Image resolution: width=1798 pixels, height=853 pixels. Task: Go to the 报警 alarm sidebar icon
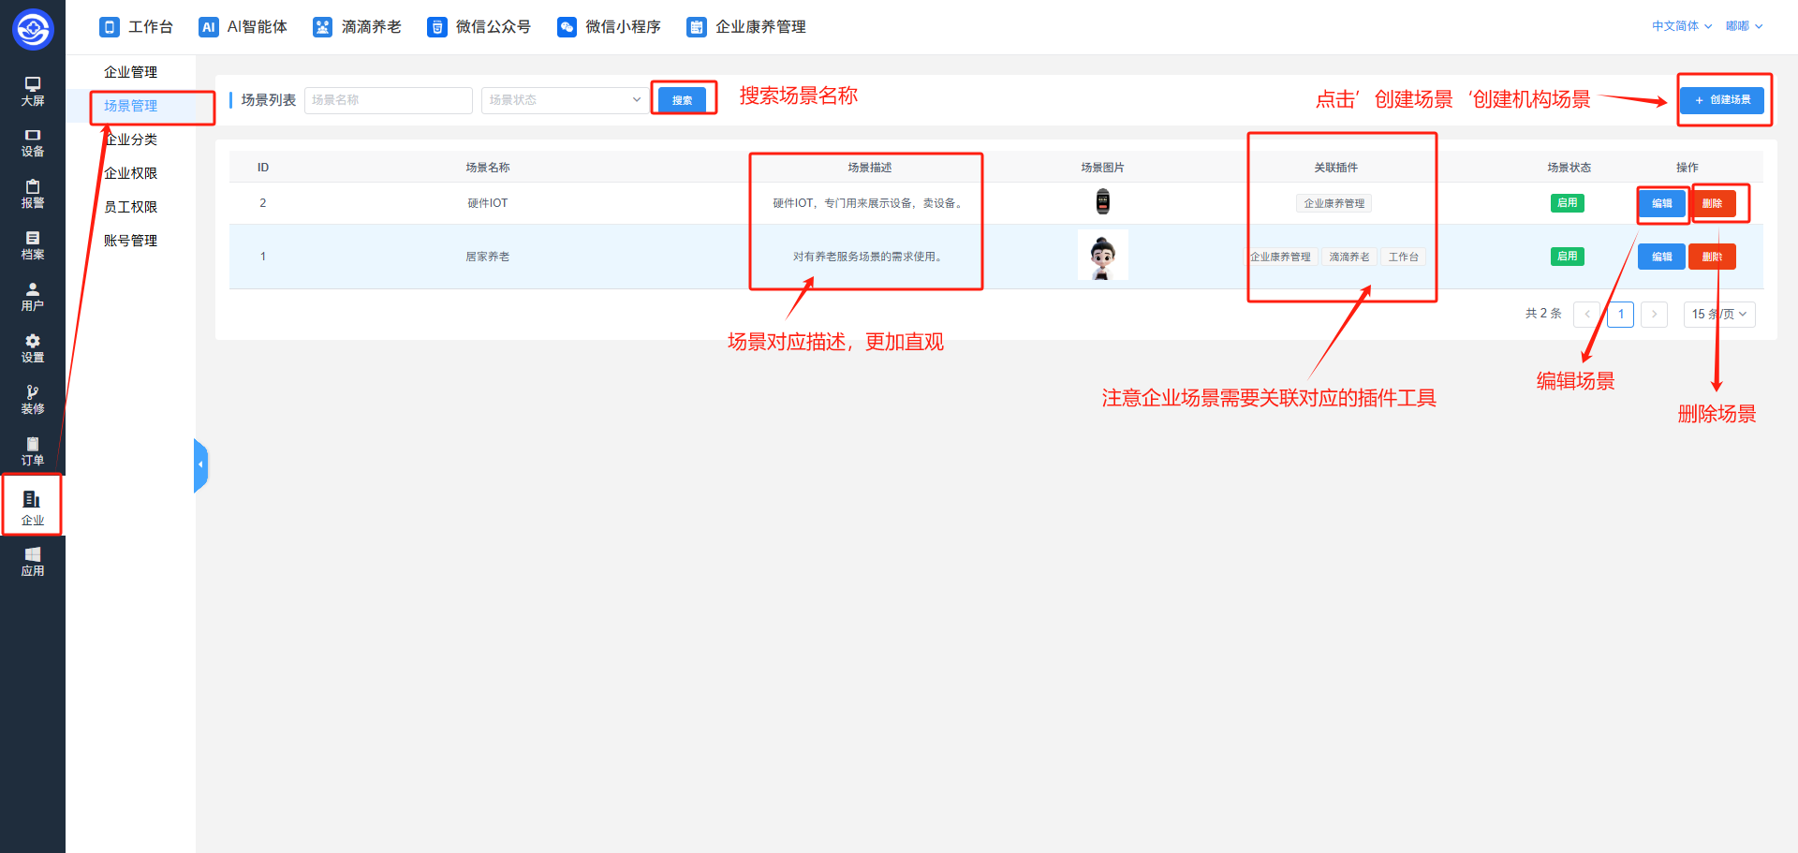point(33,194)
